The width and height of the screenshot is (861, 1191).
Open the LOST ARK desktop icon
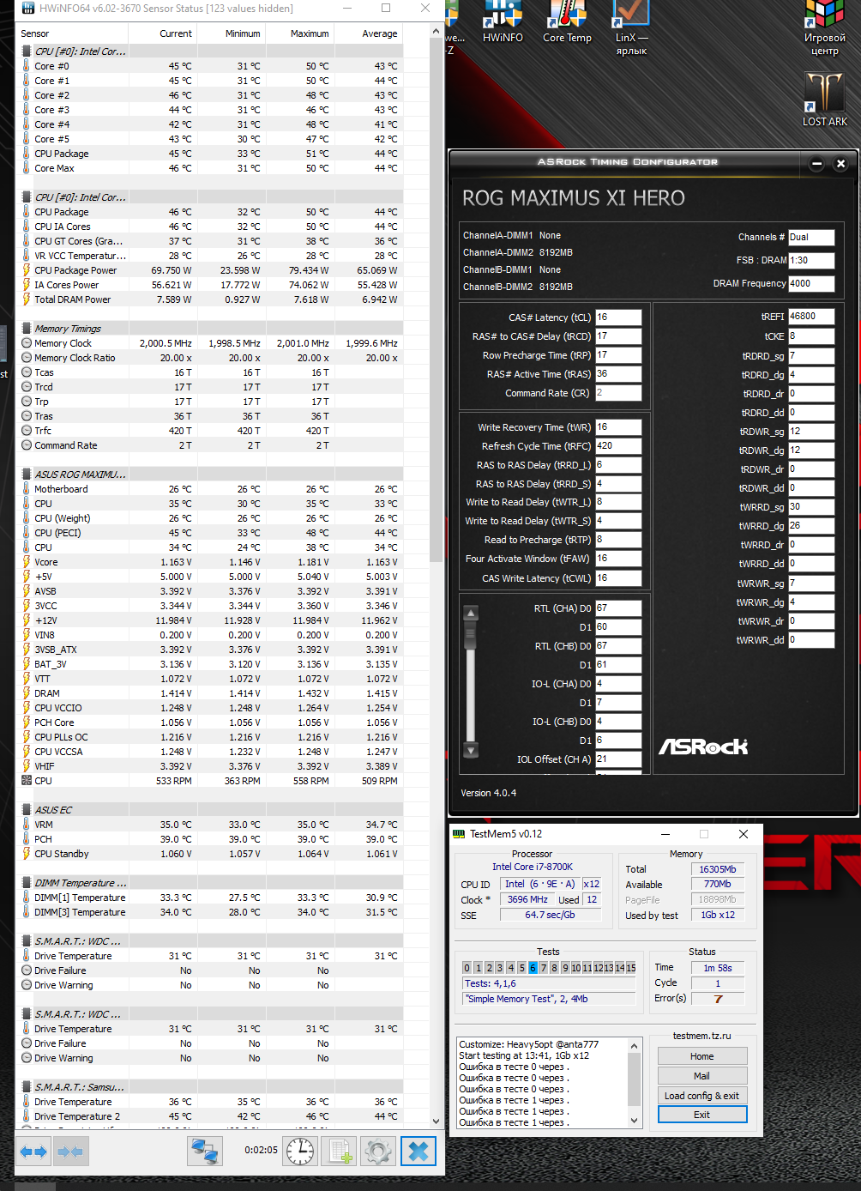825,100
